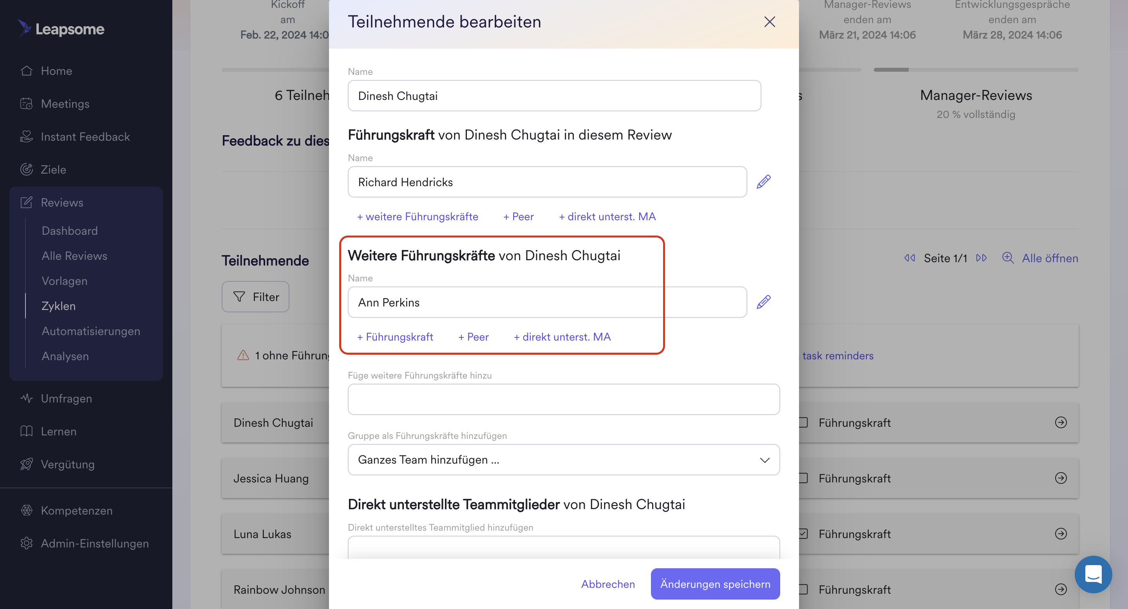Image resolution: width=1128 pixels, height=609 pixels.
Task: Click the pencil icon beside Ann Perkins
Action: [x=763, y=302]
